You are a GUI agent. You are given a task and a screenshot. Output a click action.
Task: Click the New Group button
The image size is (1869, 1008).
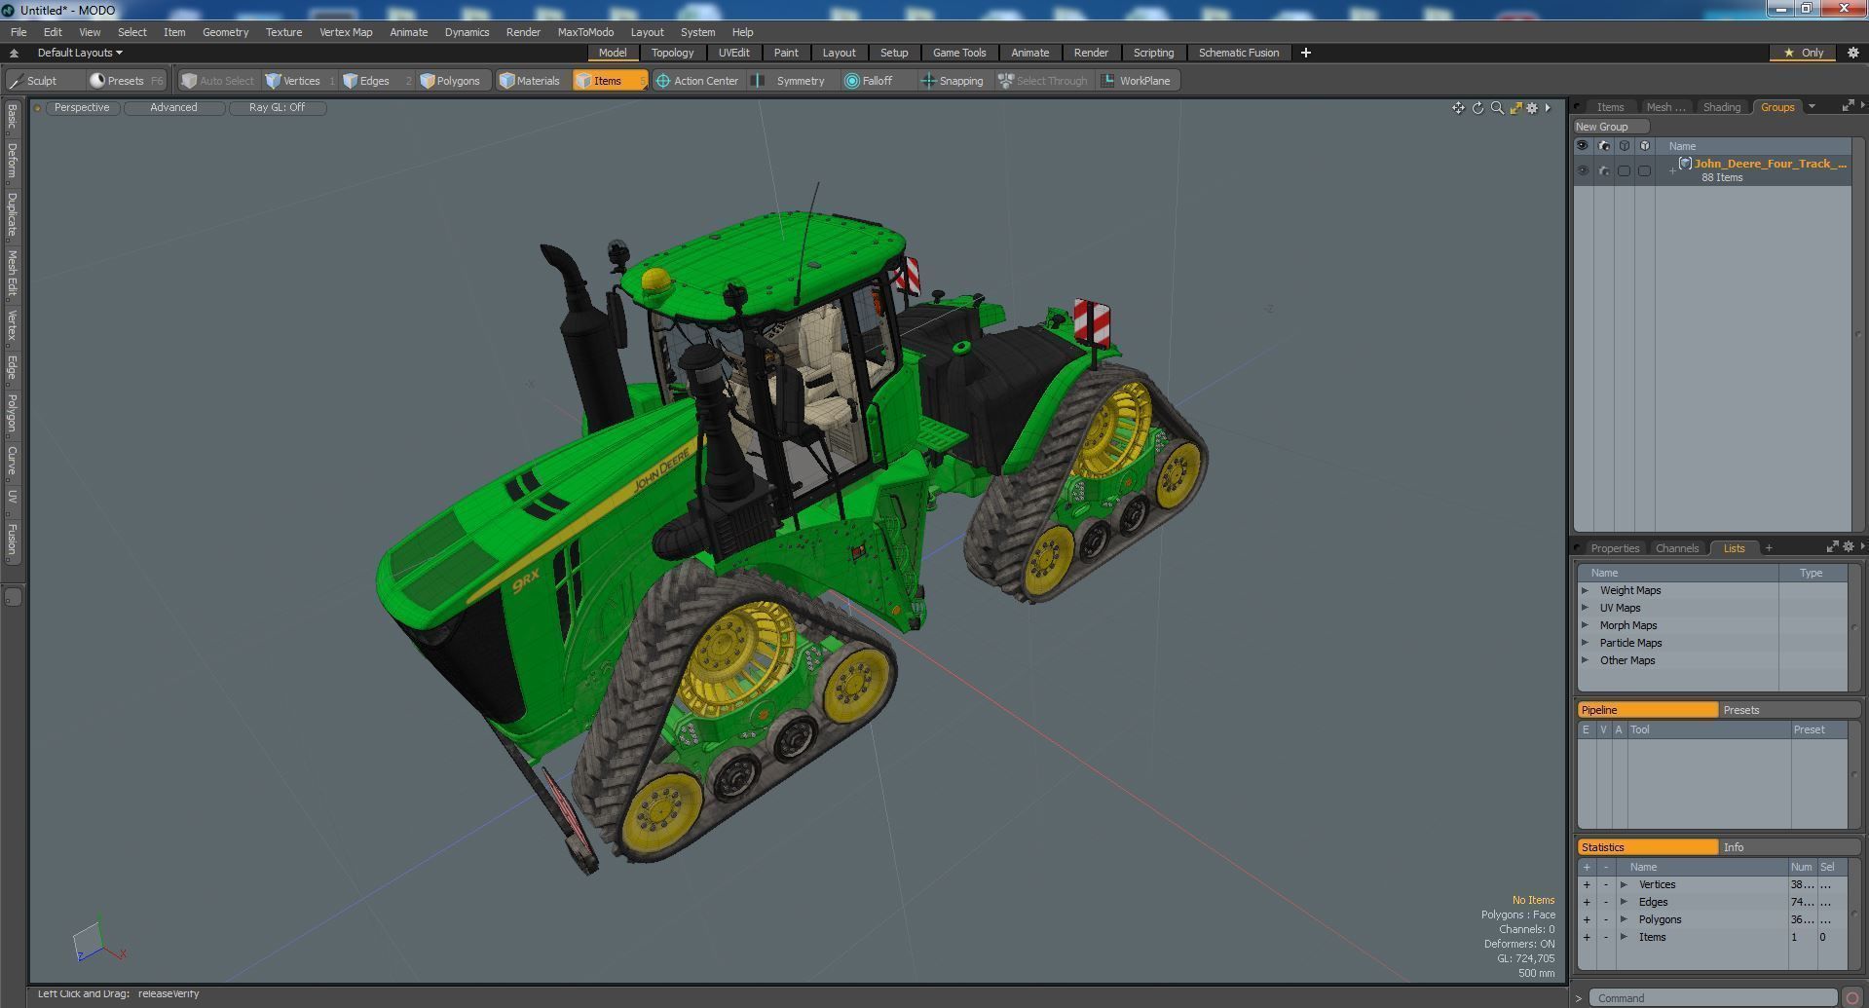pos(1610,127)
